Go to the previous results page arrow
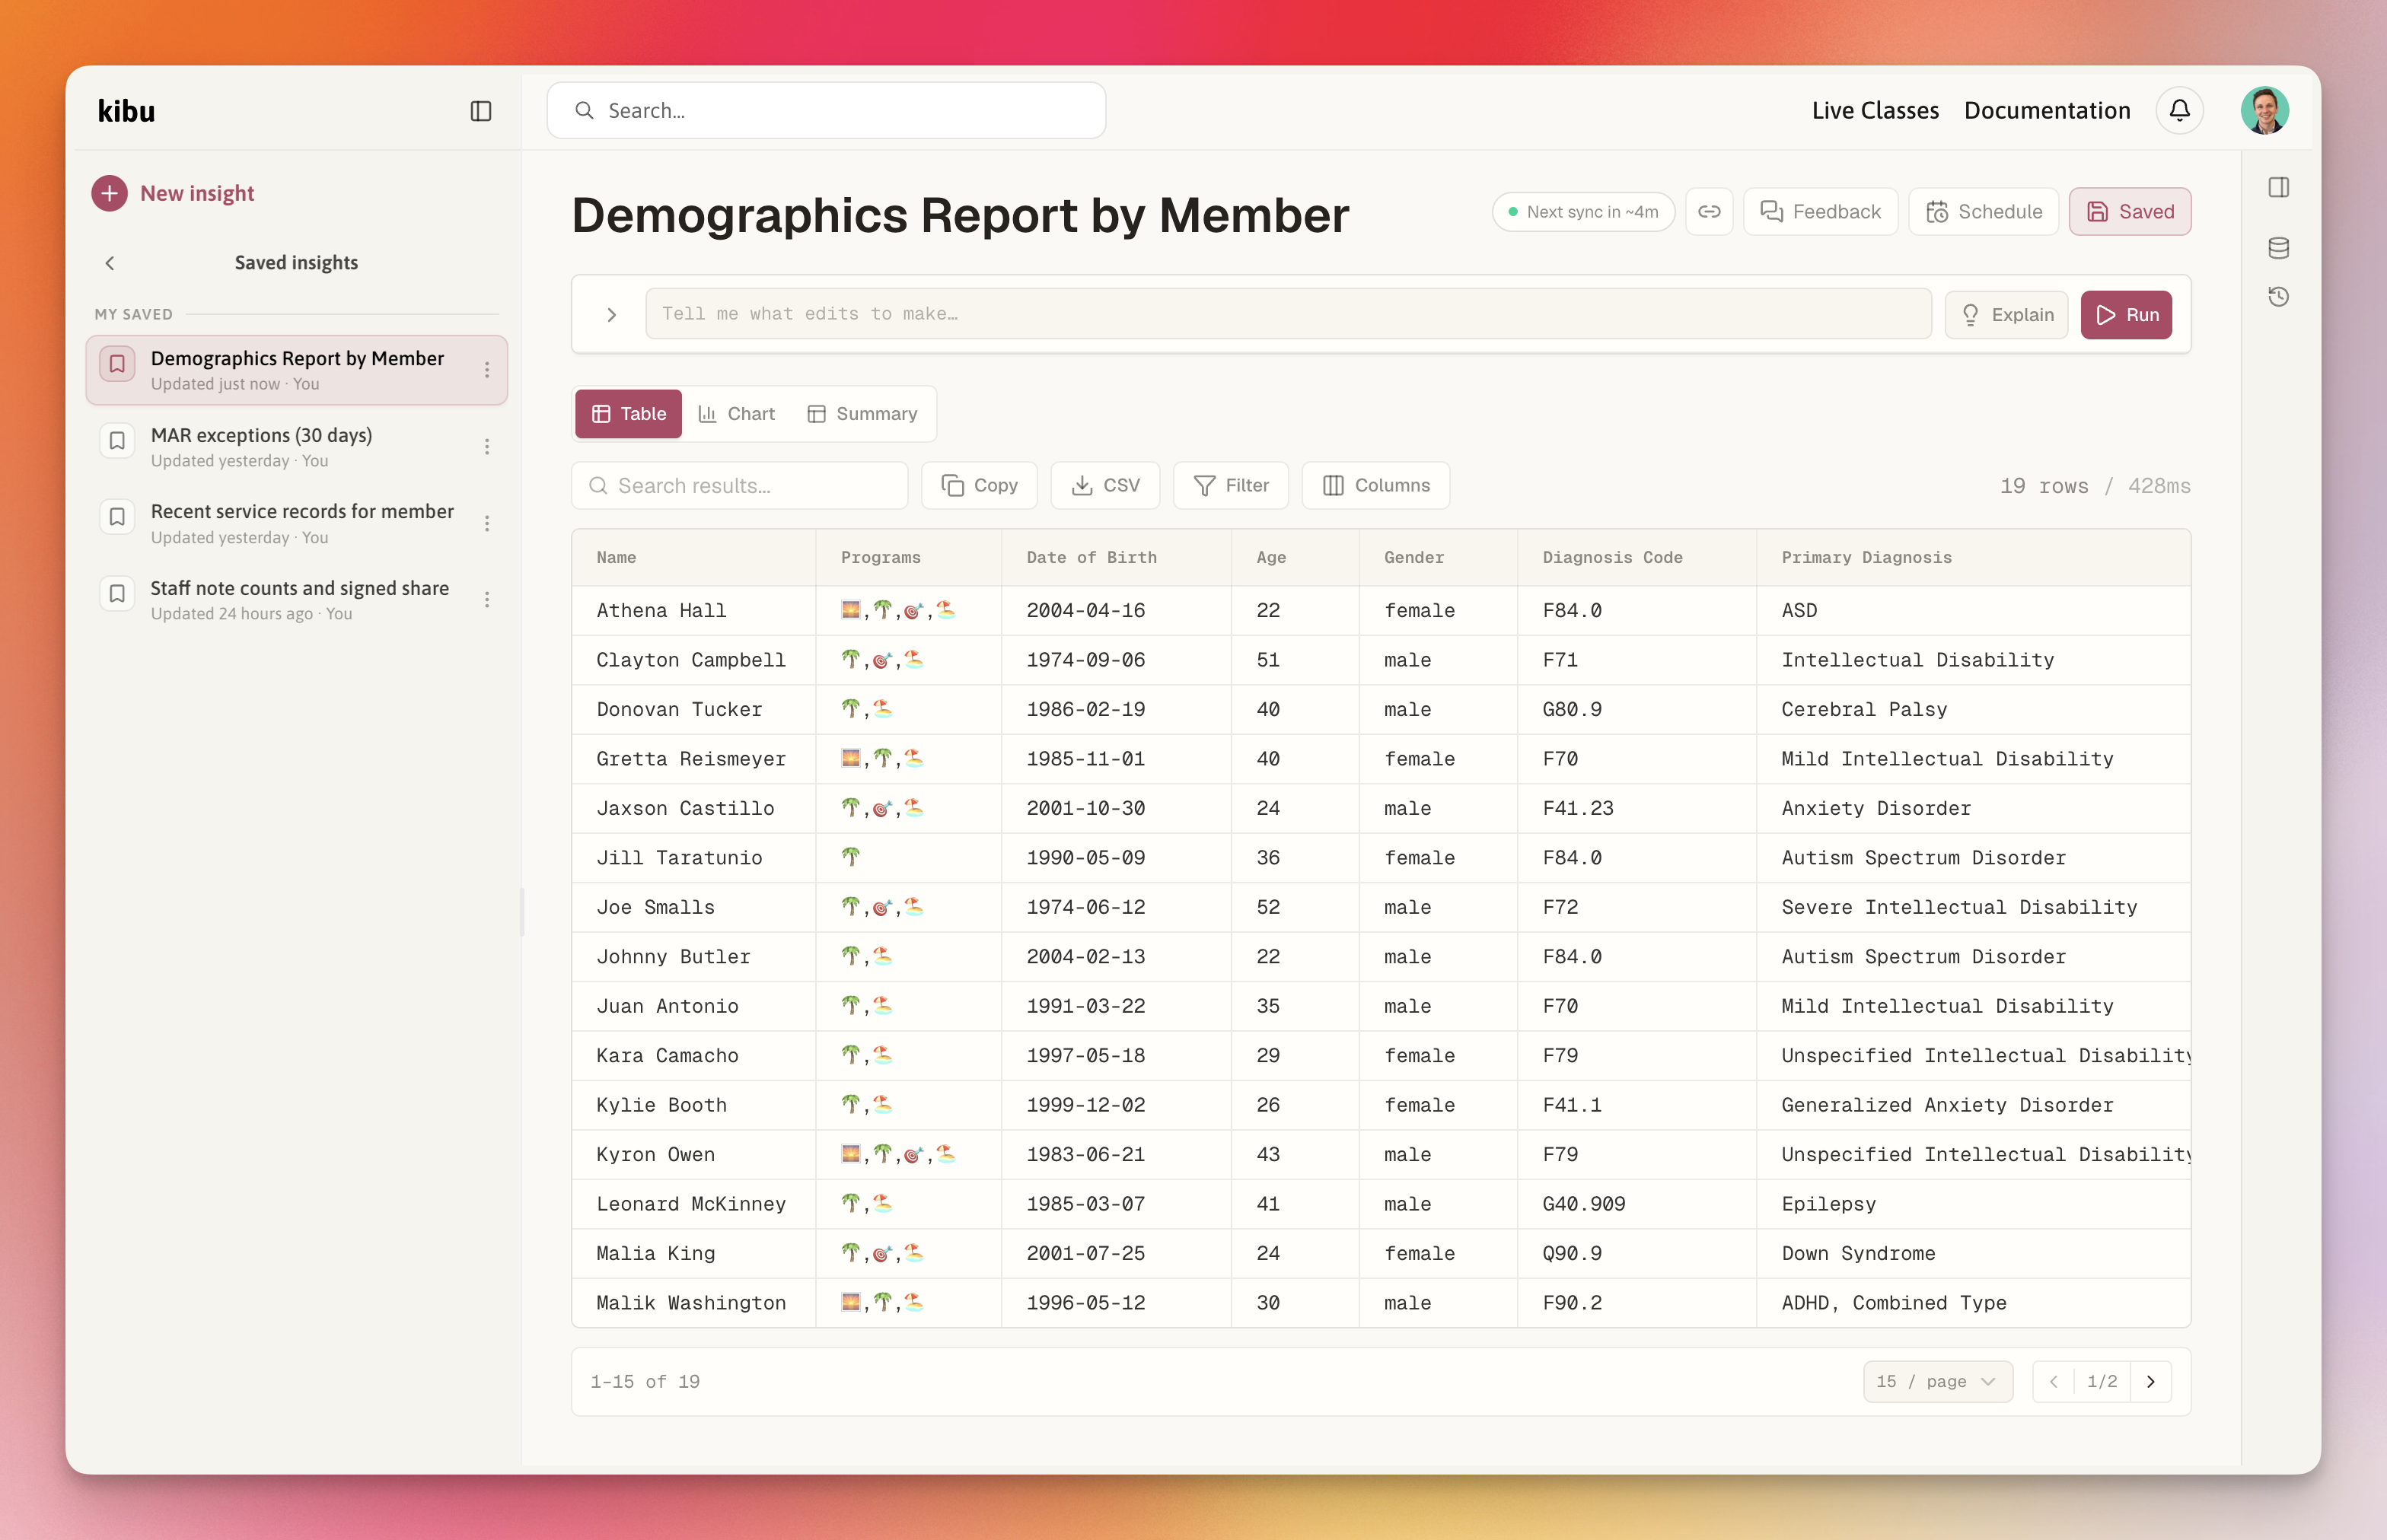 click(2053, 1381)
